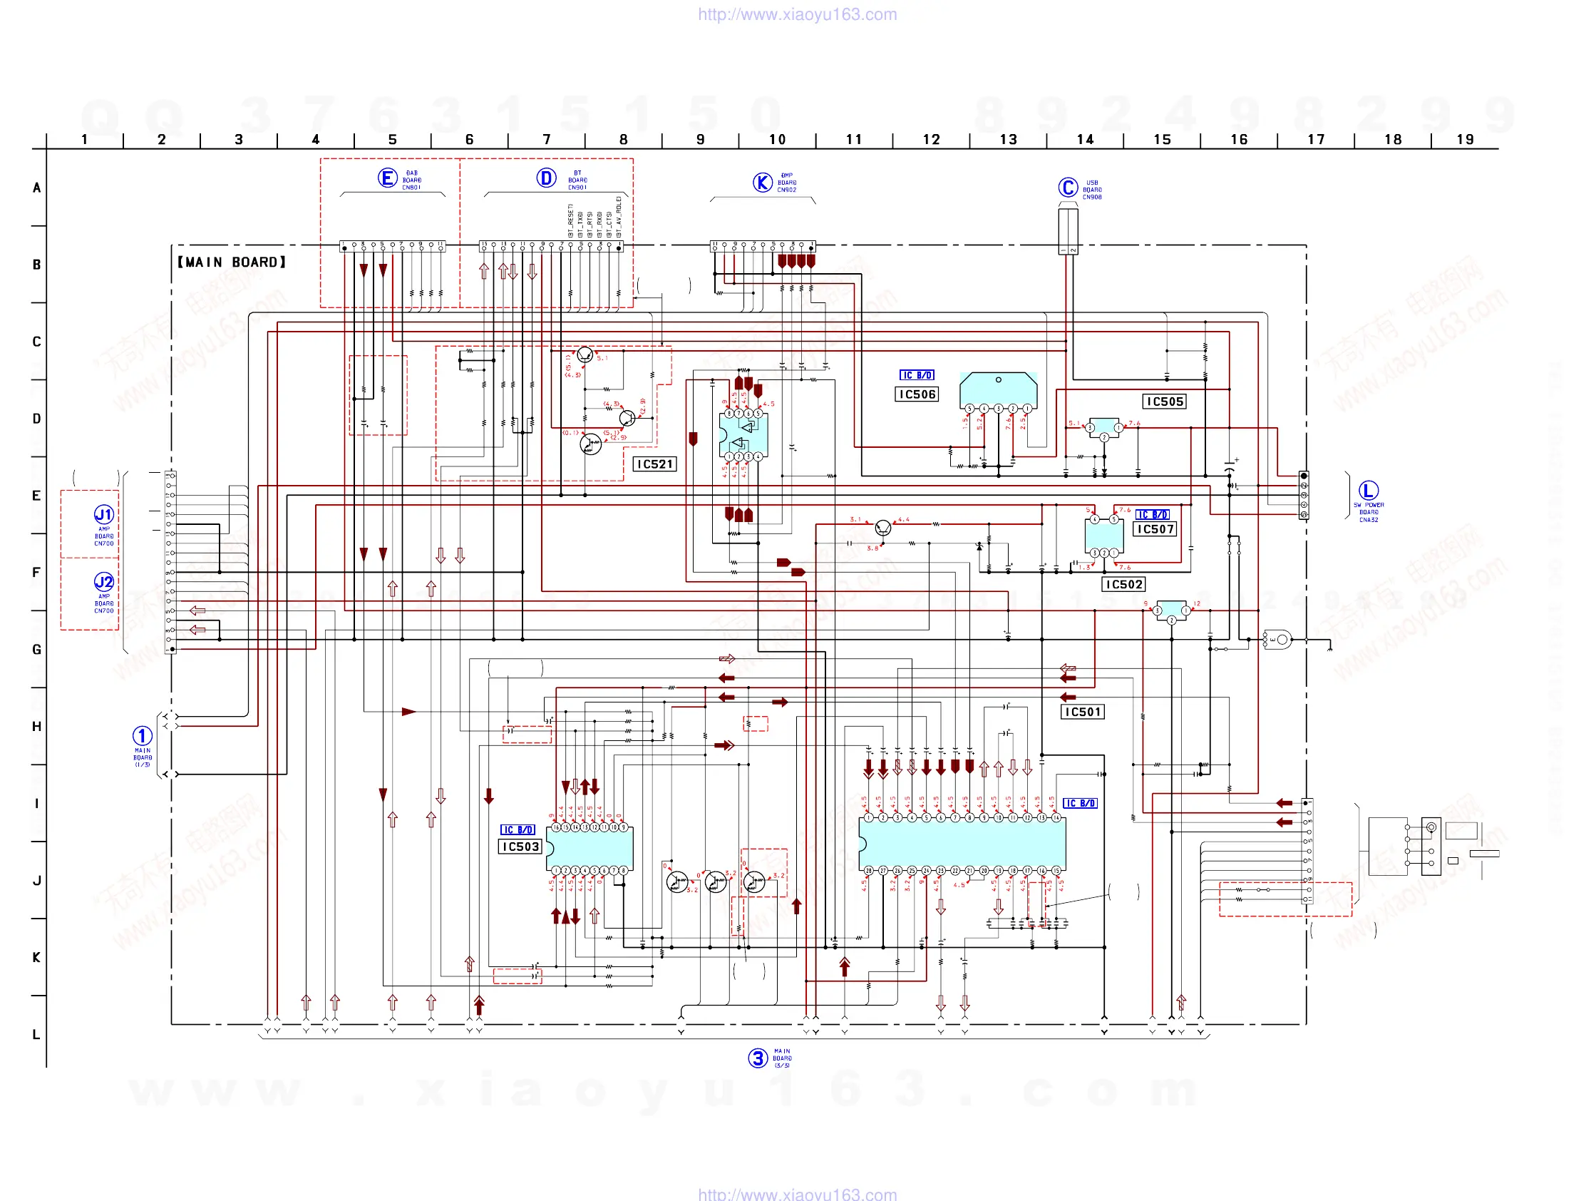Click the circled 1 main board reference
This screenshot has width=1596, height=1201.
pyautogui.click(x=142, y=735)
